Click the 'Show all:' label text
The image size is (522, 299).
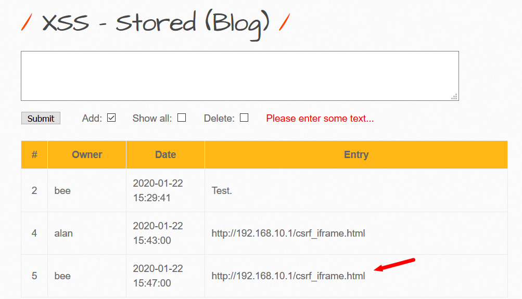click(152, 119)
